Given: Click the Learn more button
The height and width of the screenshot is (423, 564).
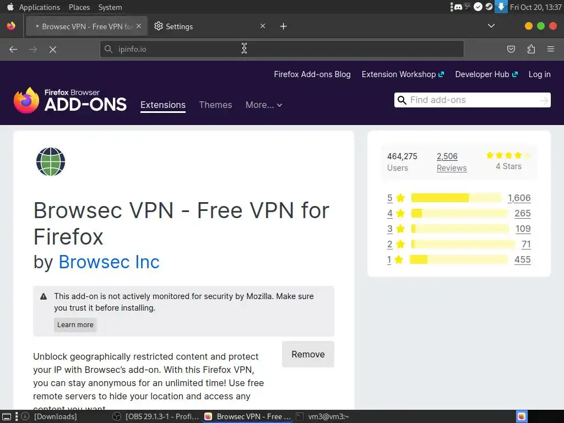Looking at the screenshot, I should coord(75,325).
